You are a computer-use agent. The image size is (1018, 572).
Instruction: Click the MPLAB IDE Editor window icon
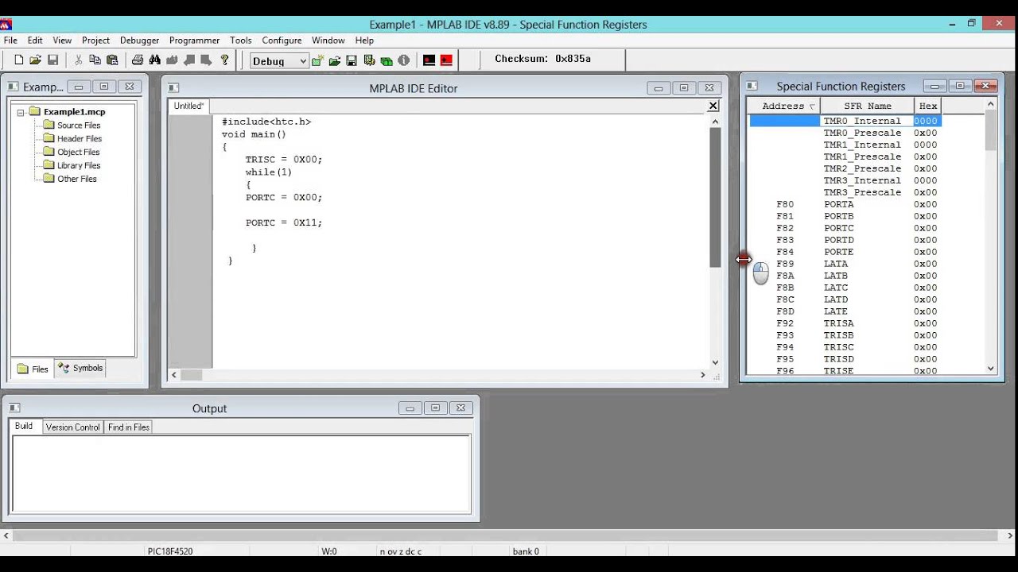point(173,88)
